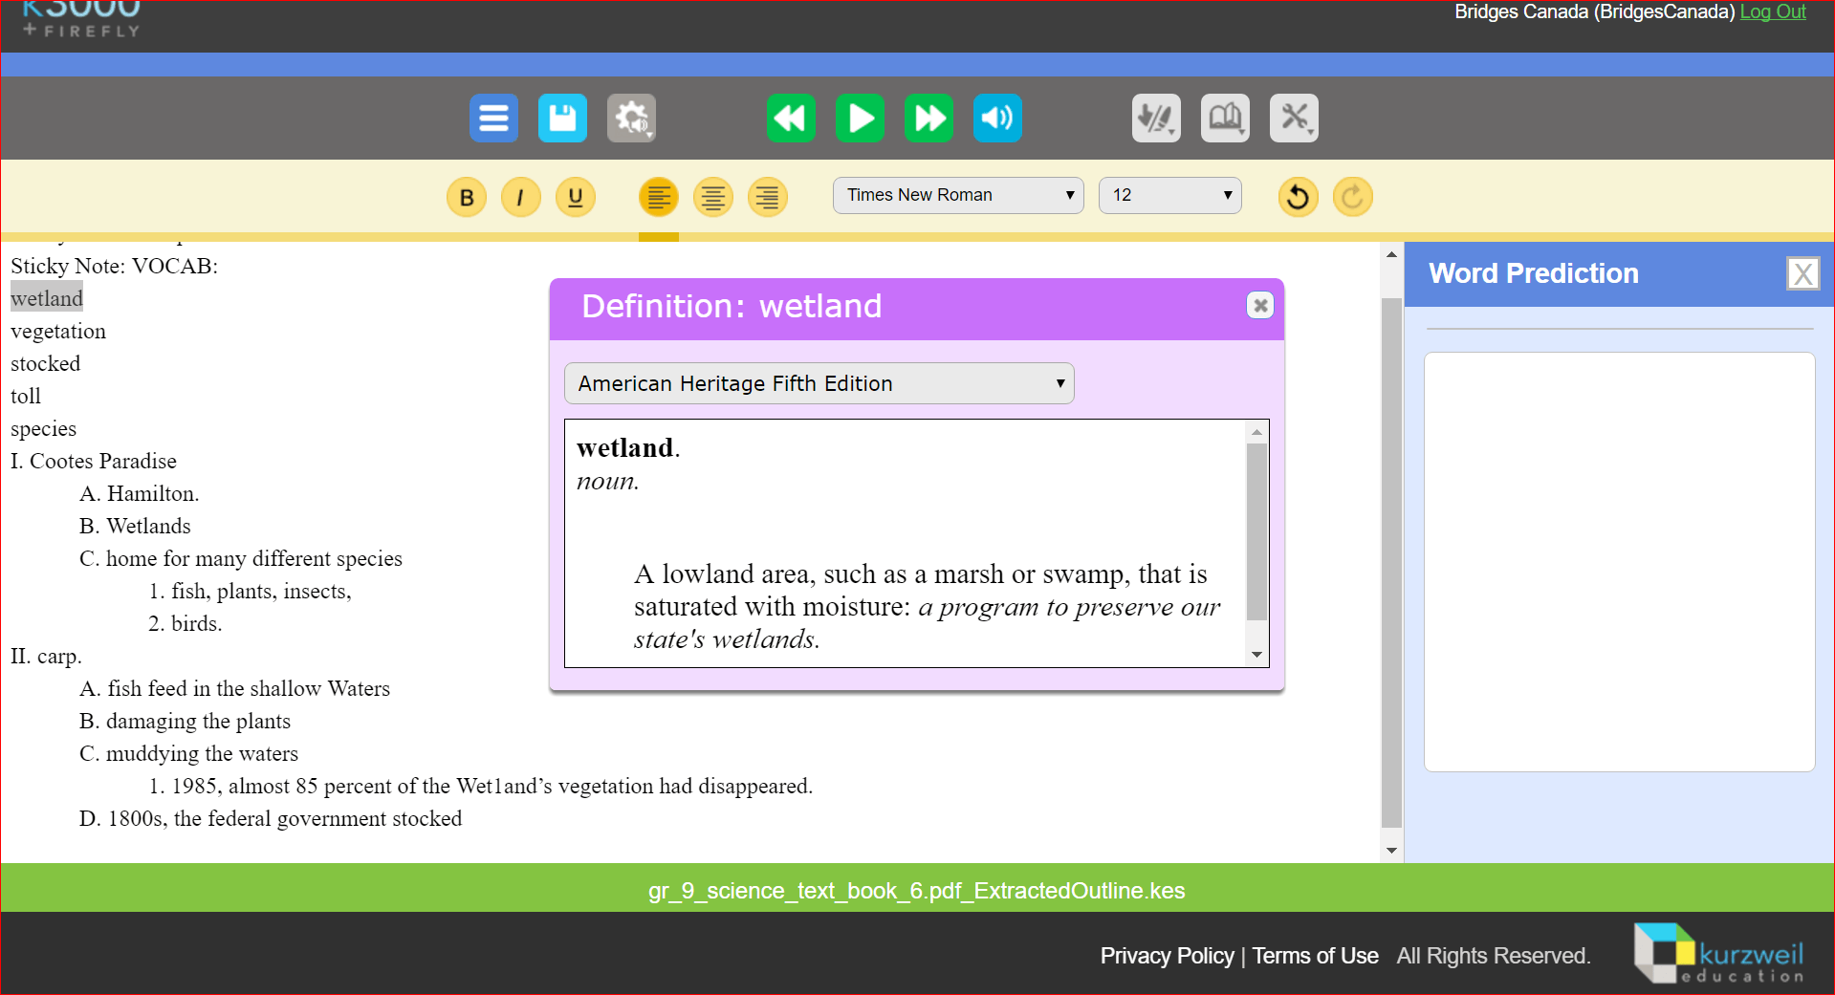The height and width of the screenshot is (995, 1835).
Task: Open the audio settings gear icon
Action: click(x=631, y=119)
